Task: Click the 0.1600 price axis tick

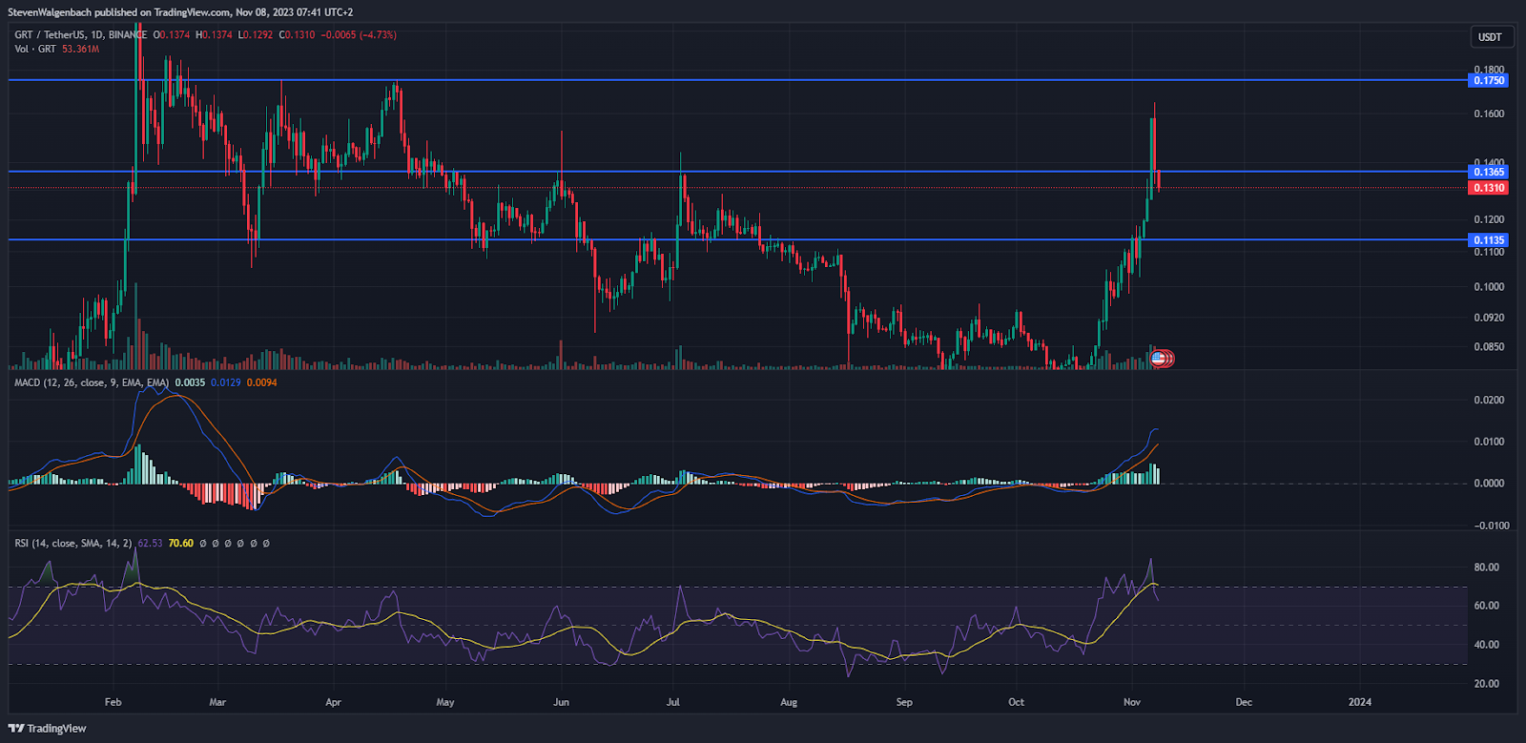Action: pyautogui.click(x=1489, y=114)
